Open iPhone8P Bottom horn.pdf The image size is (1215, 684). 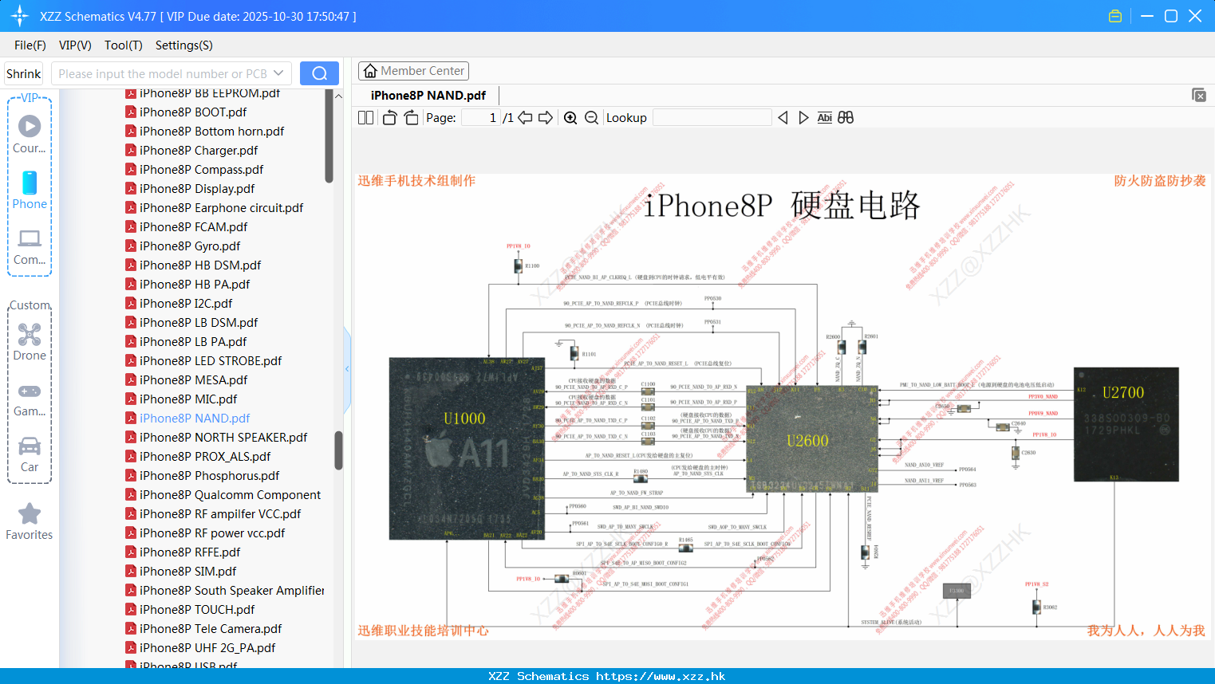[x=212, y=132]
